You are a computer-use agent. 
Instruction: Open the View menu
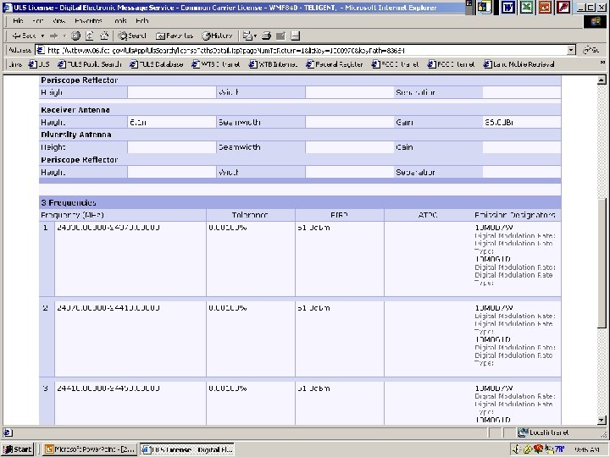point(58,21)
